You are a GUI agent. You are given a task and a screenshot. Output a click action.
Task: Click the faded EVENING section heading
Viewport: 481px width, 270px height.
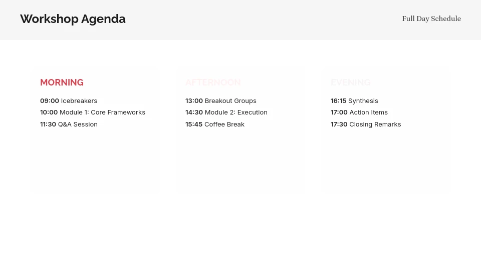click(x=350, y=82)
